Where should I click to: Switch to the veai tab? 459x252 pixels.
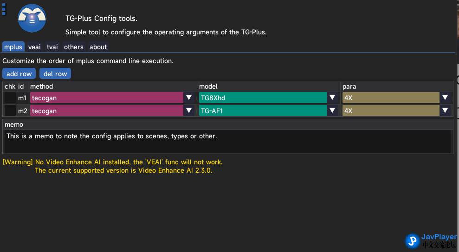click(x=34, y=47)
